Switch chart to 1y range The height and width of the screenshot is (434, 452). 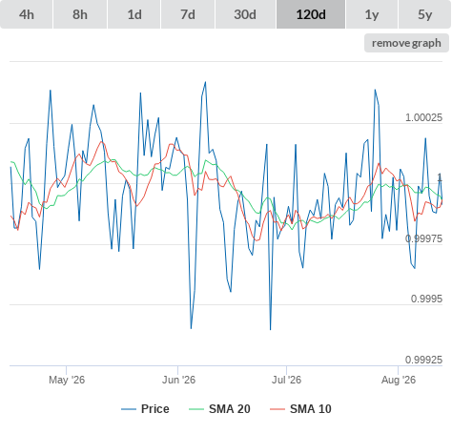(372, 14)
